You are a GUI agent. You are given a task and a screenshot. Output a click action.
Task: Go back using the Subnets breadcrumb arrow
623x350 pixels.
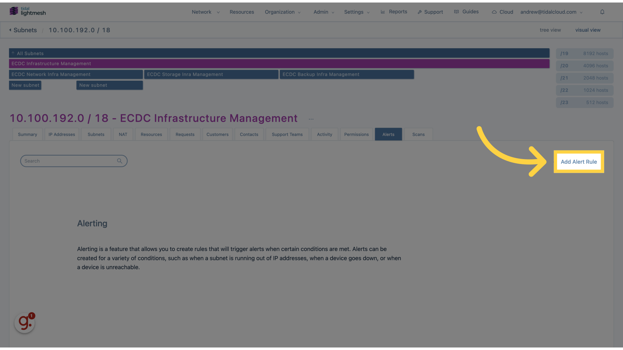10,30
